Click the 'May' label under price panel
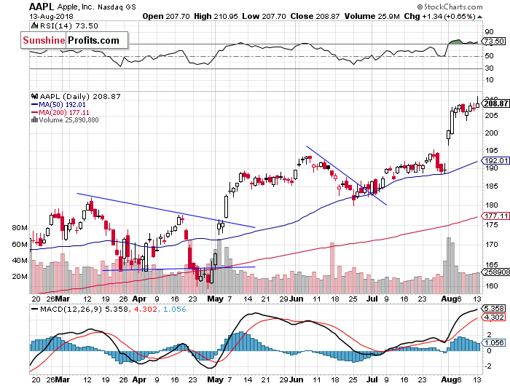This screenshot has height=386, width=510. click(215, 299)
